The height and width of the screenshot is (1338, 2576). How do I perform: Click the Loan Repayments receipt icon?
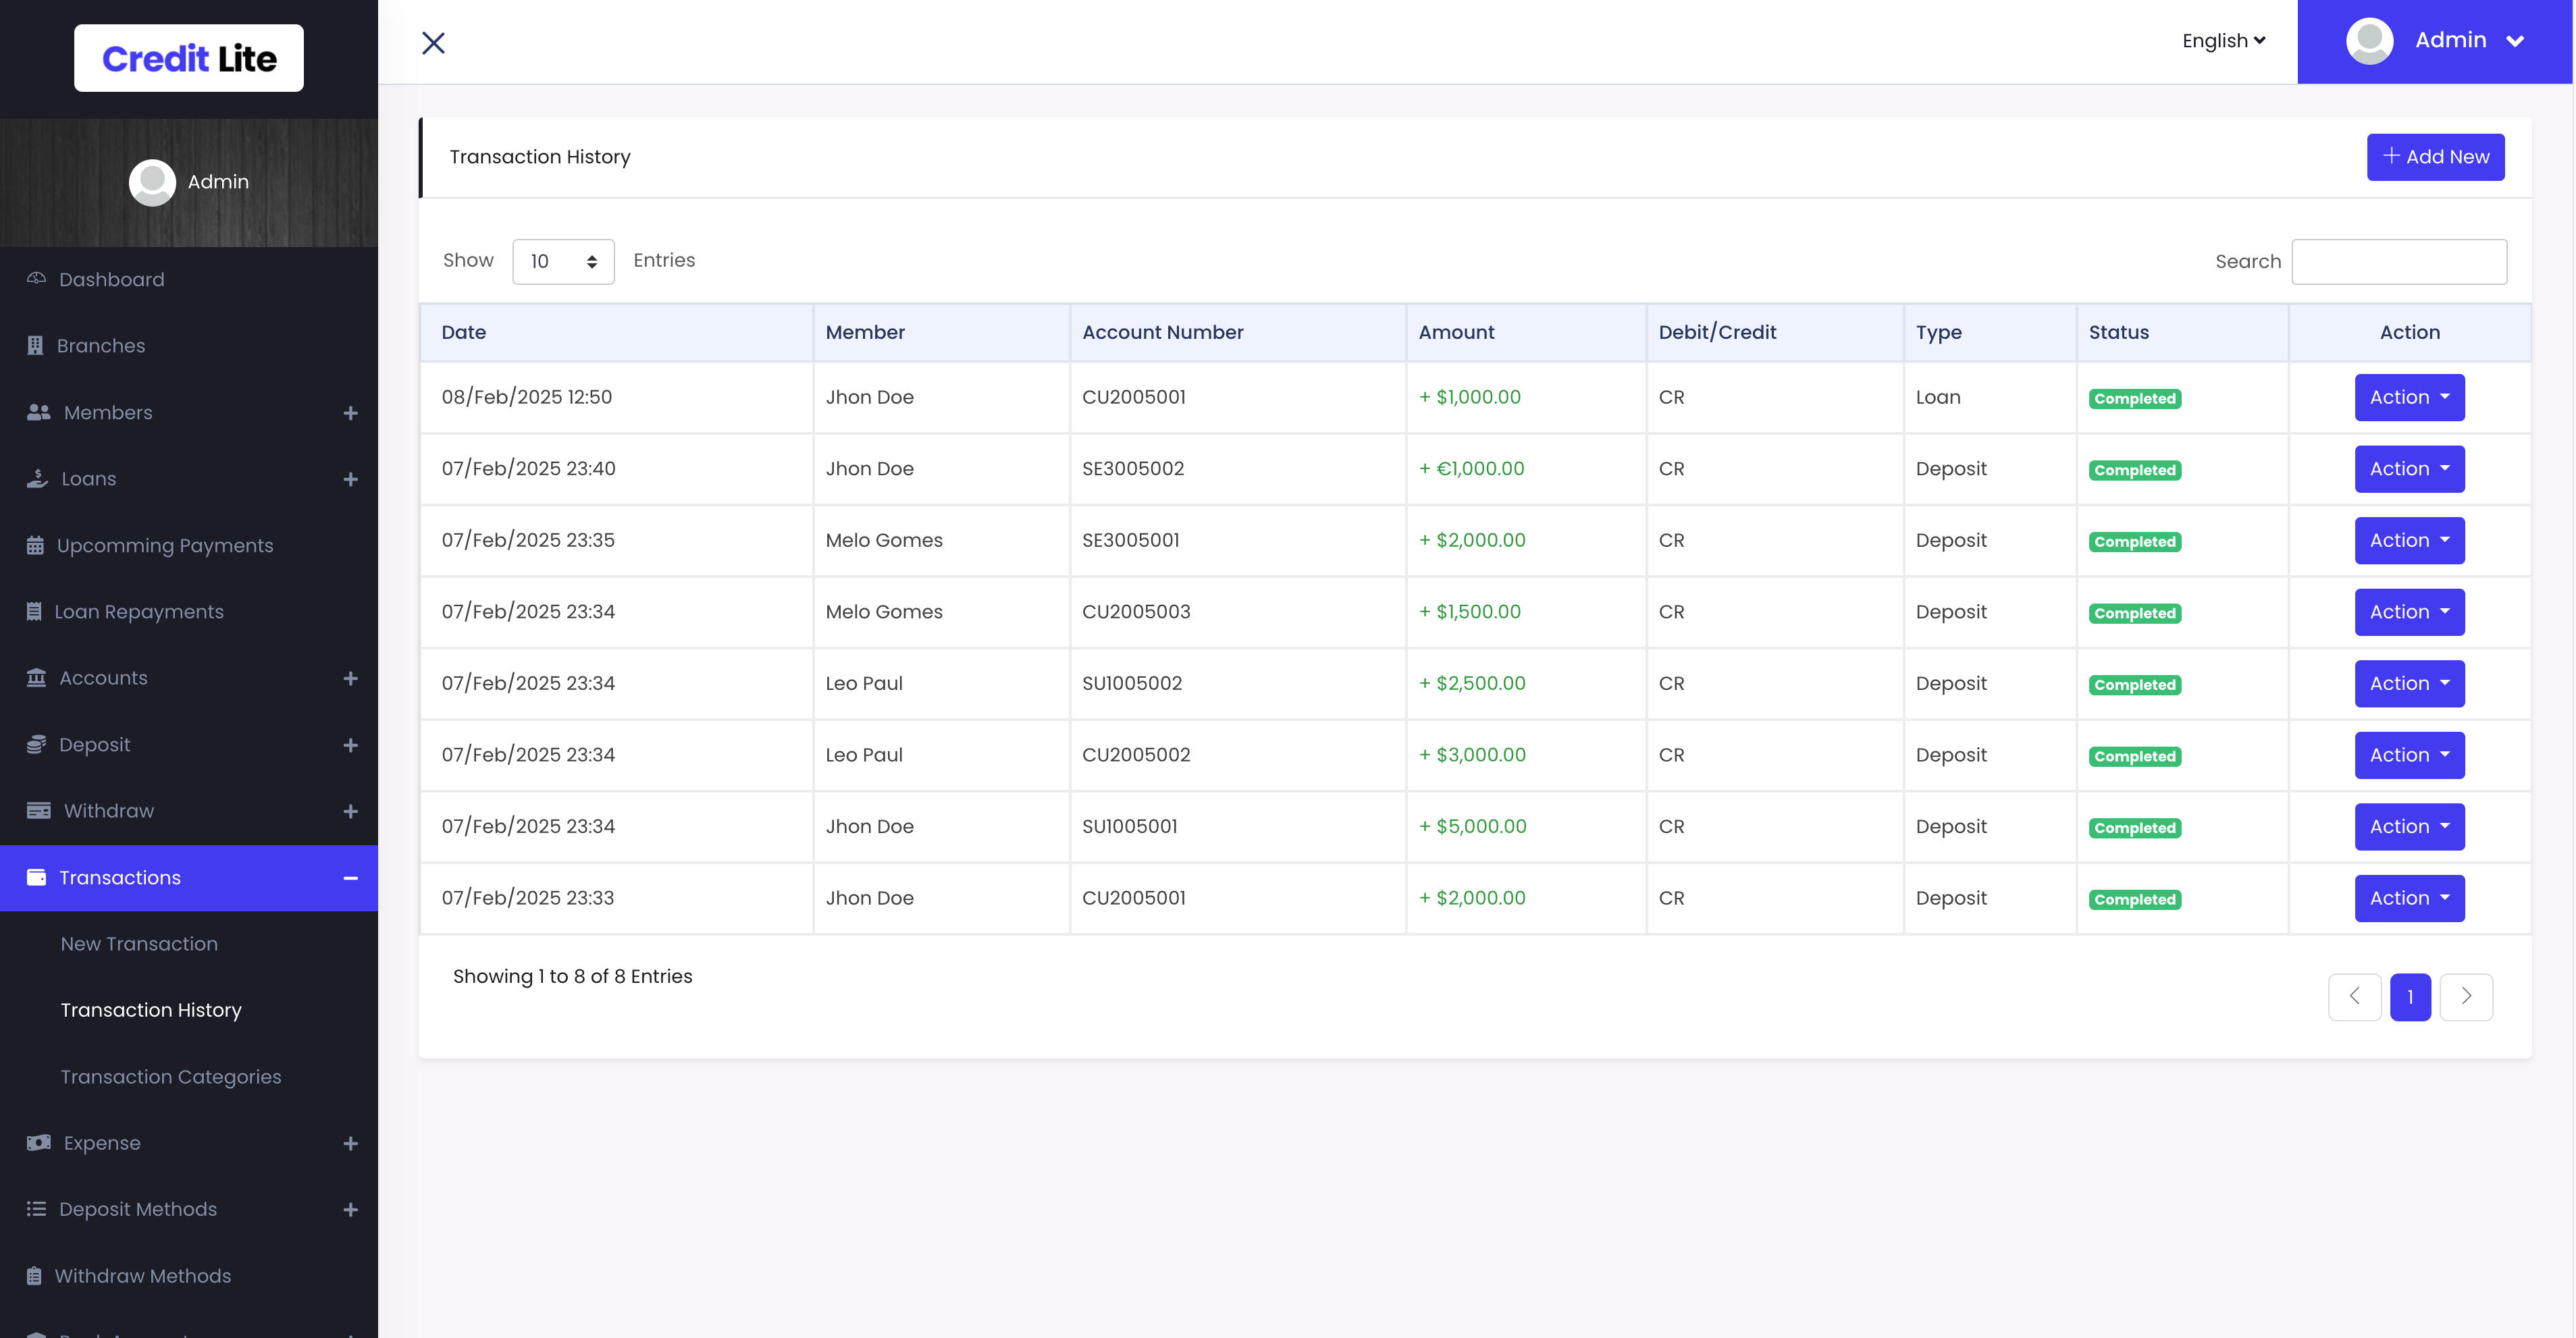[x=34, y=611]
